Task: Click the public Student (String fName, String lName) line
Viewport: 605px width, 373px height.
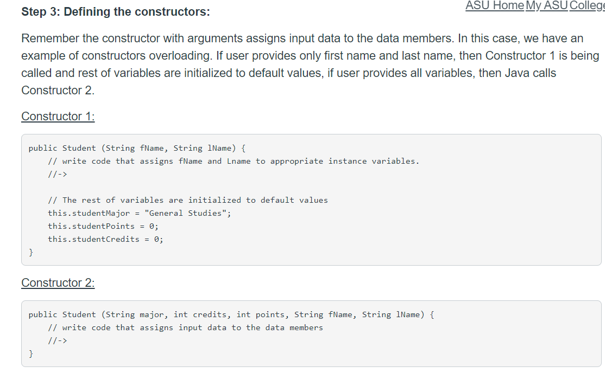Action: (137, 149)
